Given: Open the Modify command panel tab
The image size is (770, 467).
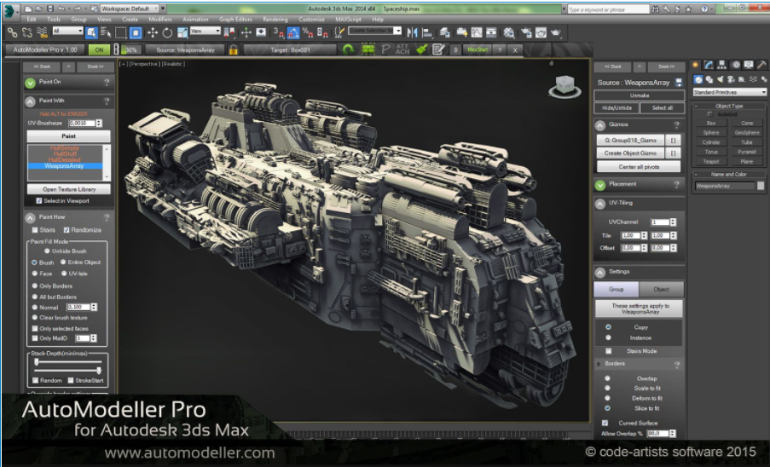Looking at the screenshot, I should 709,65.
